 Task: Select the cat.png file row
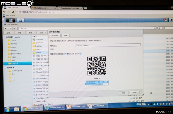coord(41,69)
